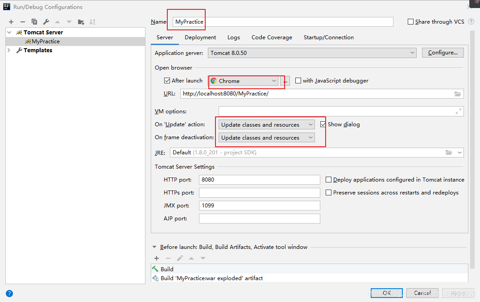
Task: Check Deploy applications configured in Tomcat instance
Action: point(328,180)
